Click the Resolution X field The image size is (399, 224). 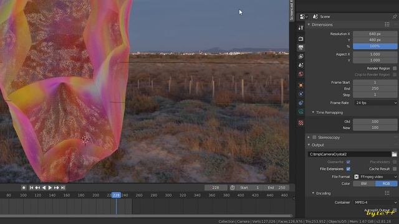[375, 34]
